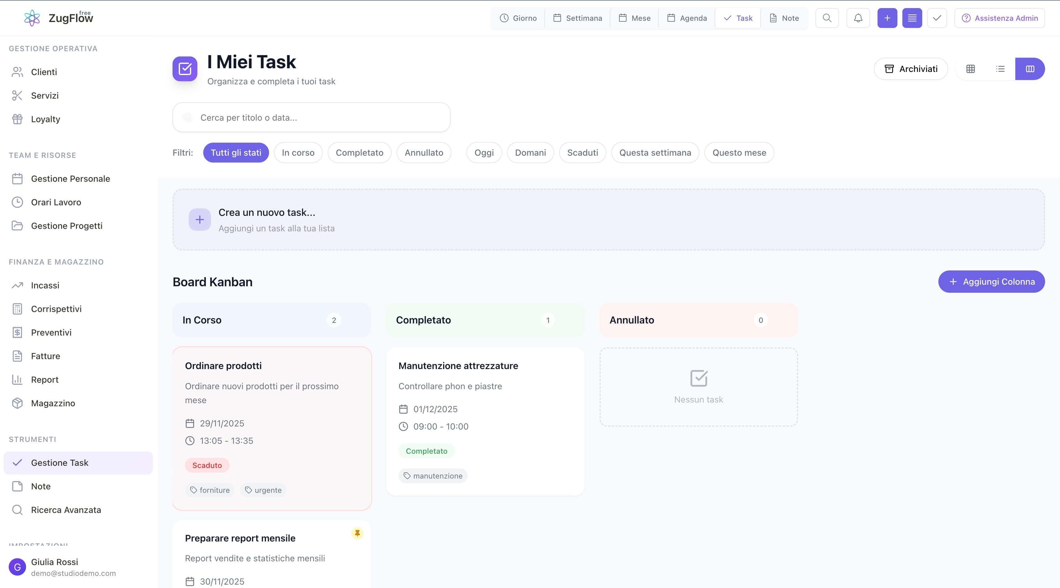Click Aggiungi Colonna on the Kanban board
Screen dimensions: 1060x588
pyautogui.click(x=991, y=282)
